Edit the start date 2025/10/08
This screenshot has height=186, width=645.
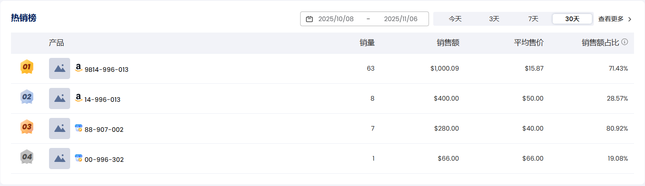tap(336, 19)
